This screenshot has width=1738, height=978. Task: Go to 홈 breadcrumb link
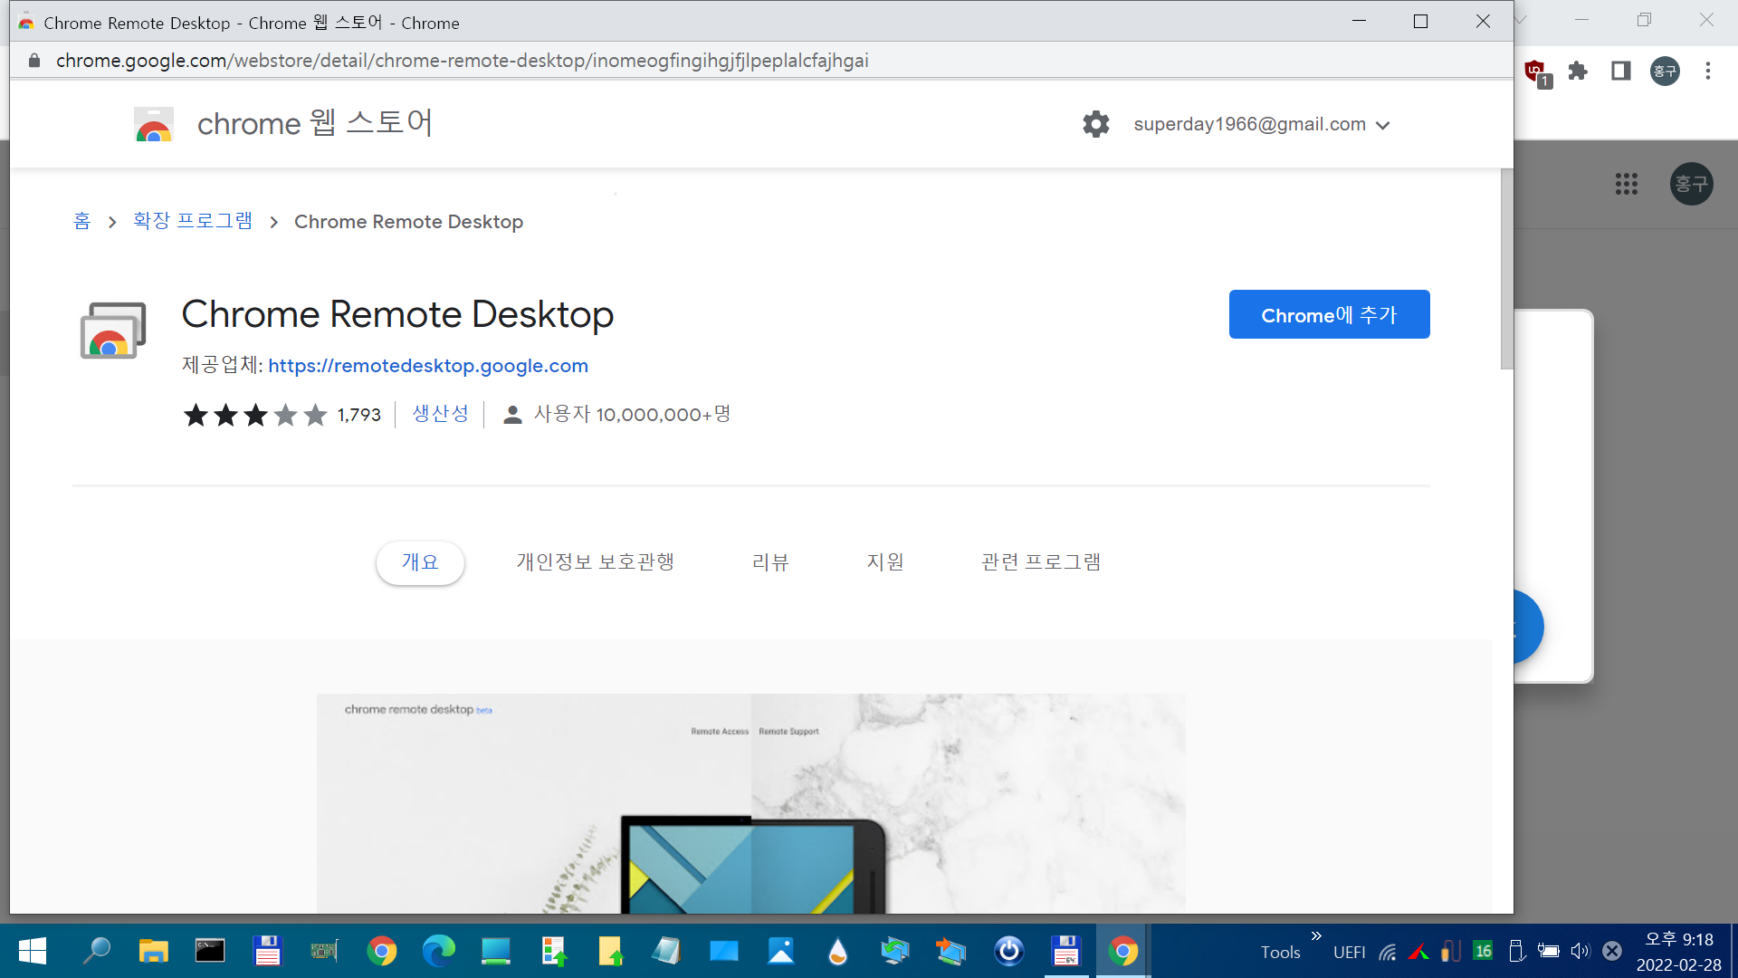coord(82,221)
